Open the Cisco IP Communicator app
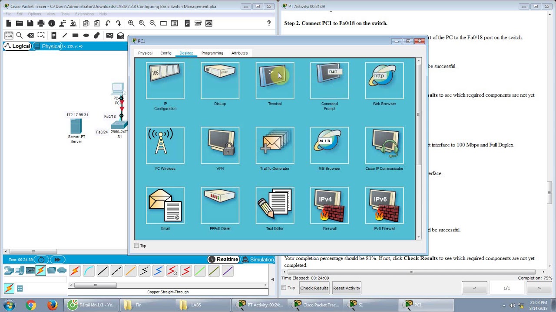Viewport: 556px width, 312px height. coord(384,146)
